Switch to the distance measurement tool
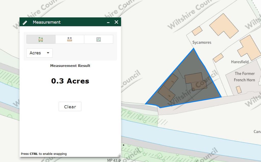This screenshot has width=261, height=162. pyautogui.click(x=70, y=39)
